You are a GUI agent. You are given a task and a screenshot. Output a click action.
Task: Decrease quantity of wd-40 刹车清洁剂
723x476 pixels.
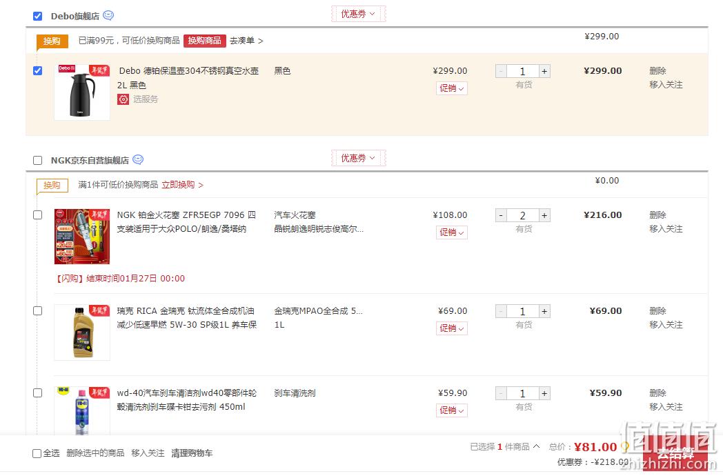(502, 393)
